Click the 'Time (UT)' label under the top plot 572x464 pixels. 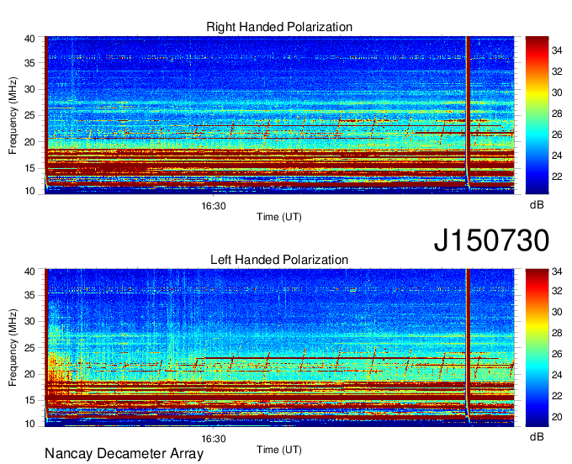(279, 217)
